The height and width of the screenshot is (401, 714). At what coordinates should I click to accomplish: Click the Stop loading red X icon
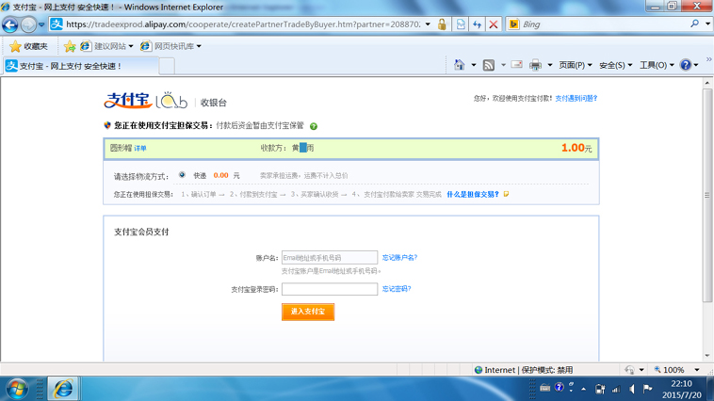494,24
